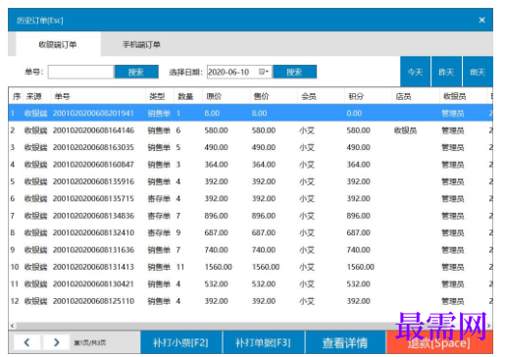
Task: Sort by the 数量 column header
Action: pyautogui.click(x=188, y=96)
